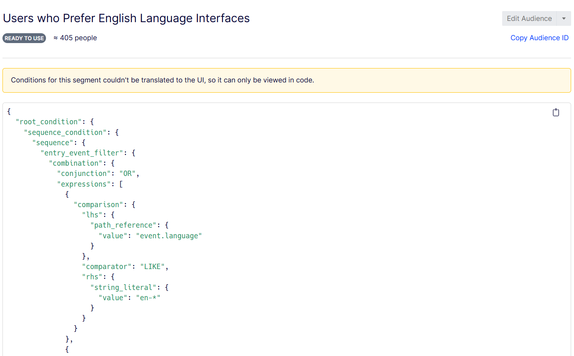Click the copy code clipboard icon
574x356 pixels.
(556, 112)
